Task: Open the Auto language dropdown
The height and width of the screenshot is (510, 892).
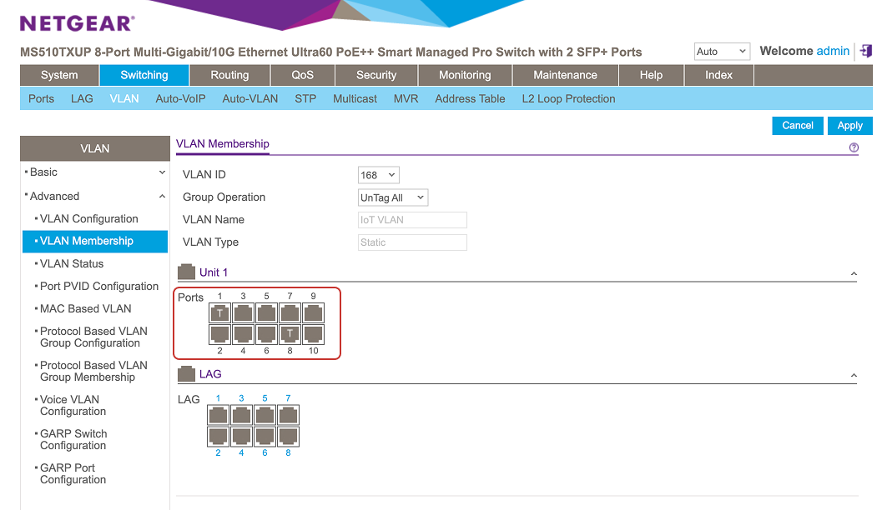Action: [x=722, y=51]
